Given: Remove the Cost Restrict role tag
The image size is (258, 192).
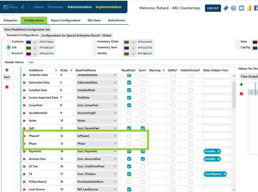Looking at the screenshot, I should point(225,174).
